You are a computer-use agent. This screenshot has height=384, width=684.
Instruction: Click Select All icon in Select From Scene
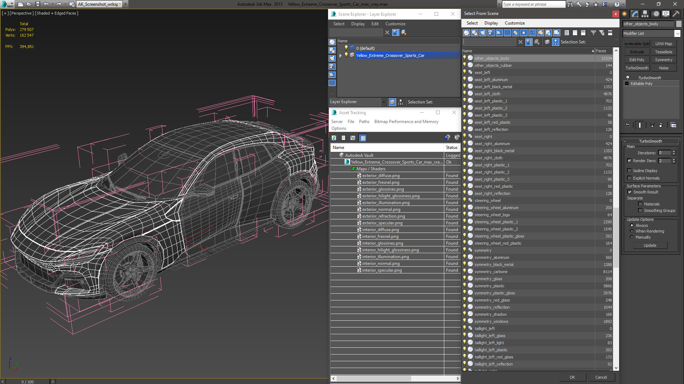(x=567, y=33)
